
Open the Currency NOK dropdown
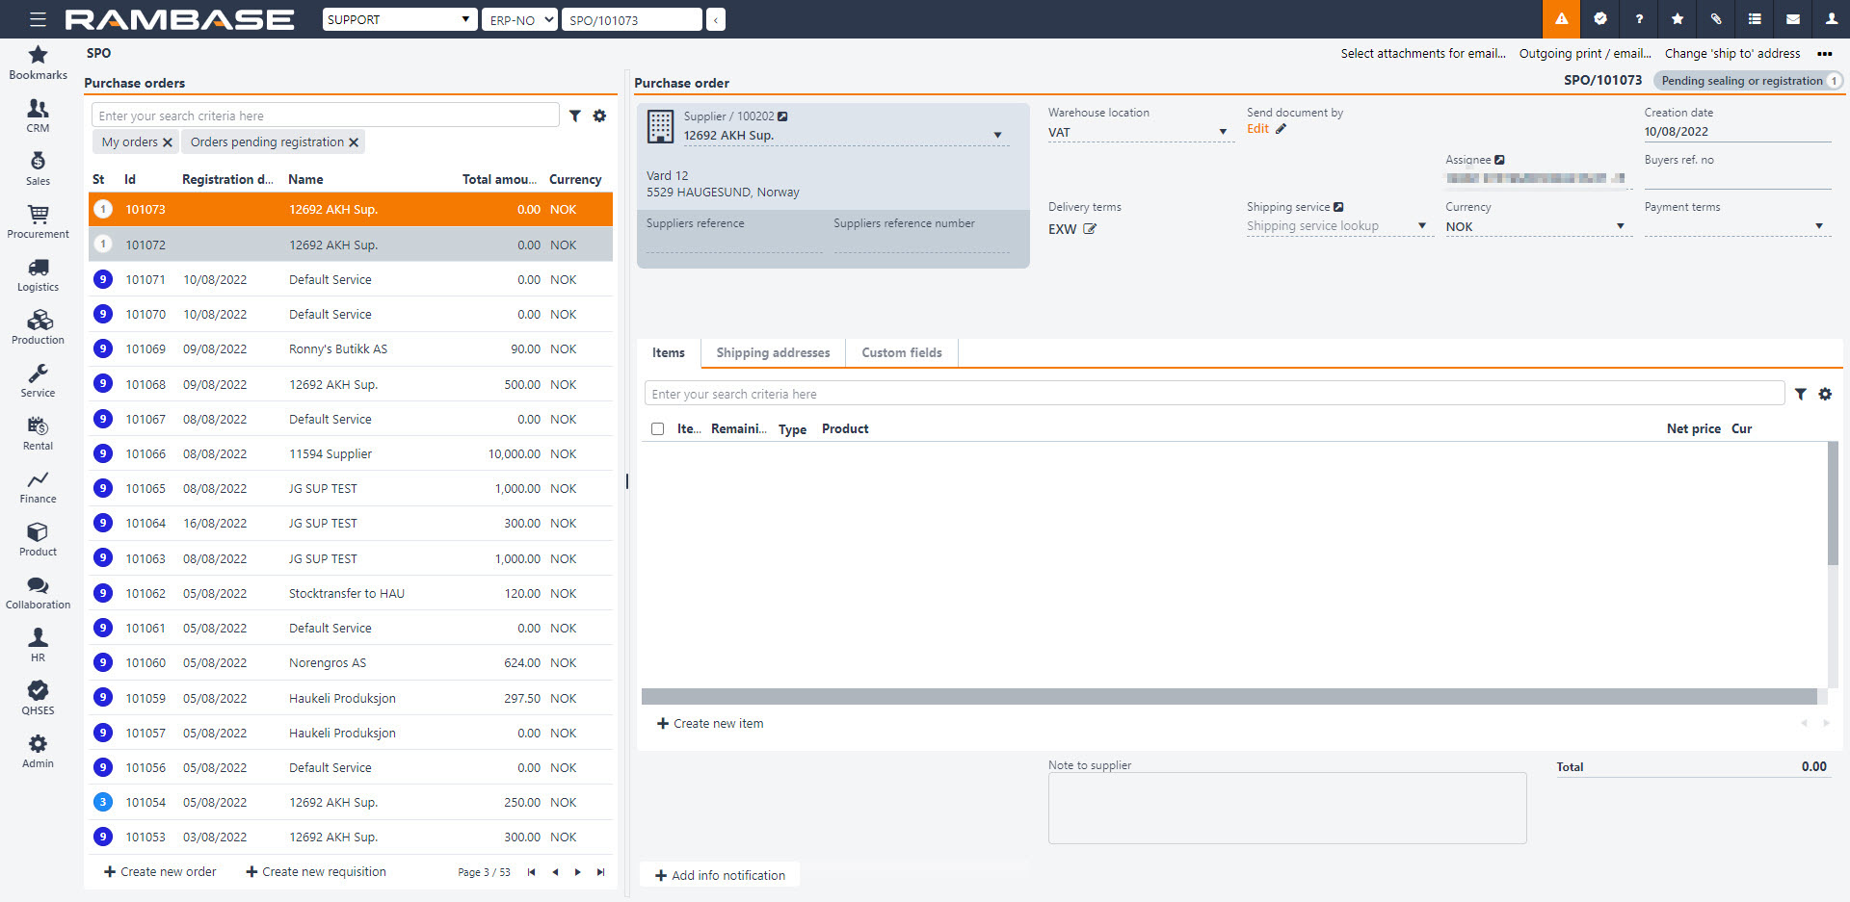point(1620,226)
